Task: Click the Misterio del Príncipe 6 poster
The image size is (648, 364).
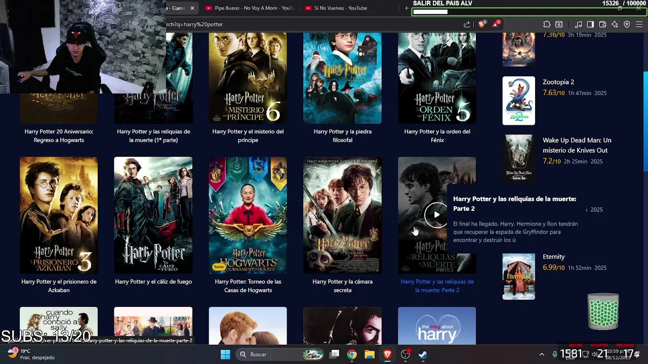Action: coord(248,78)
